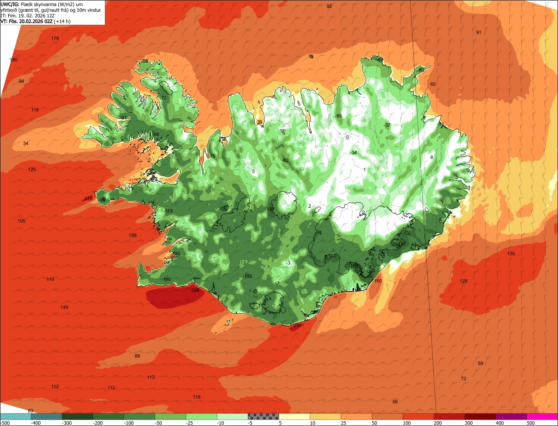Click the '39' value on the north coast
This screenshot has height=426, width=558.
click(259, 122)
